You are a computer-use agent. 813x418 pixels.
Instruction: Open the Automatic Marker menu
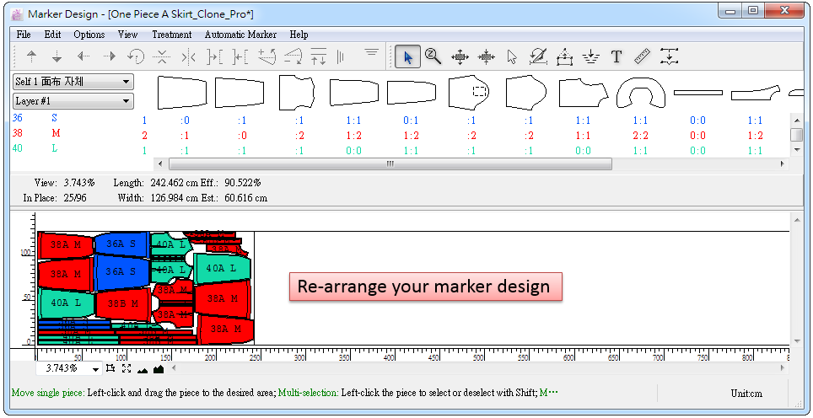coord(240,35)
